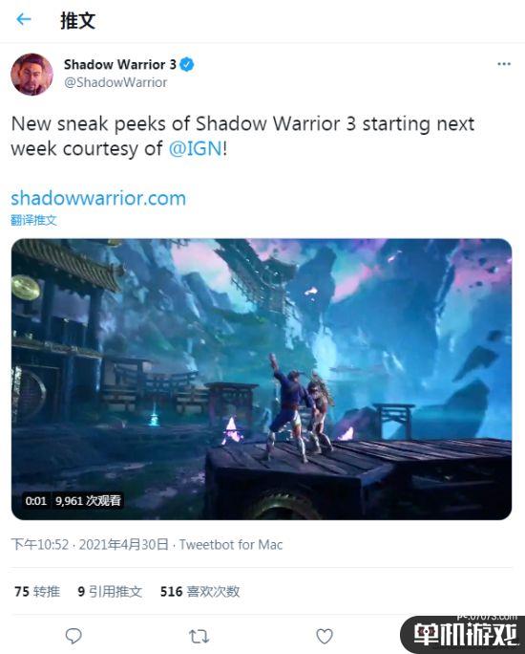
Task: Open the Shadow Warrior 3 profile avatar
Action: [32, 75]
